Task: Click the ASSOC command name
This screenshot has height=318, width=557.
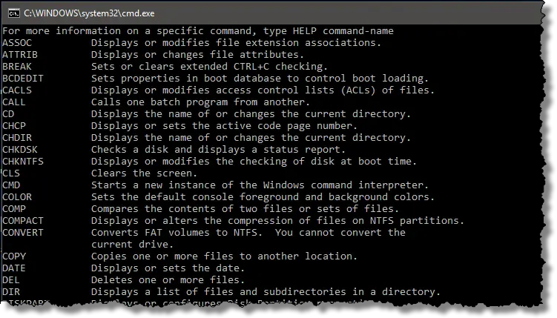Action: pos(17,43)
